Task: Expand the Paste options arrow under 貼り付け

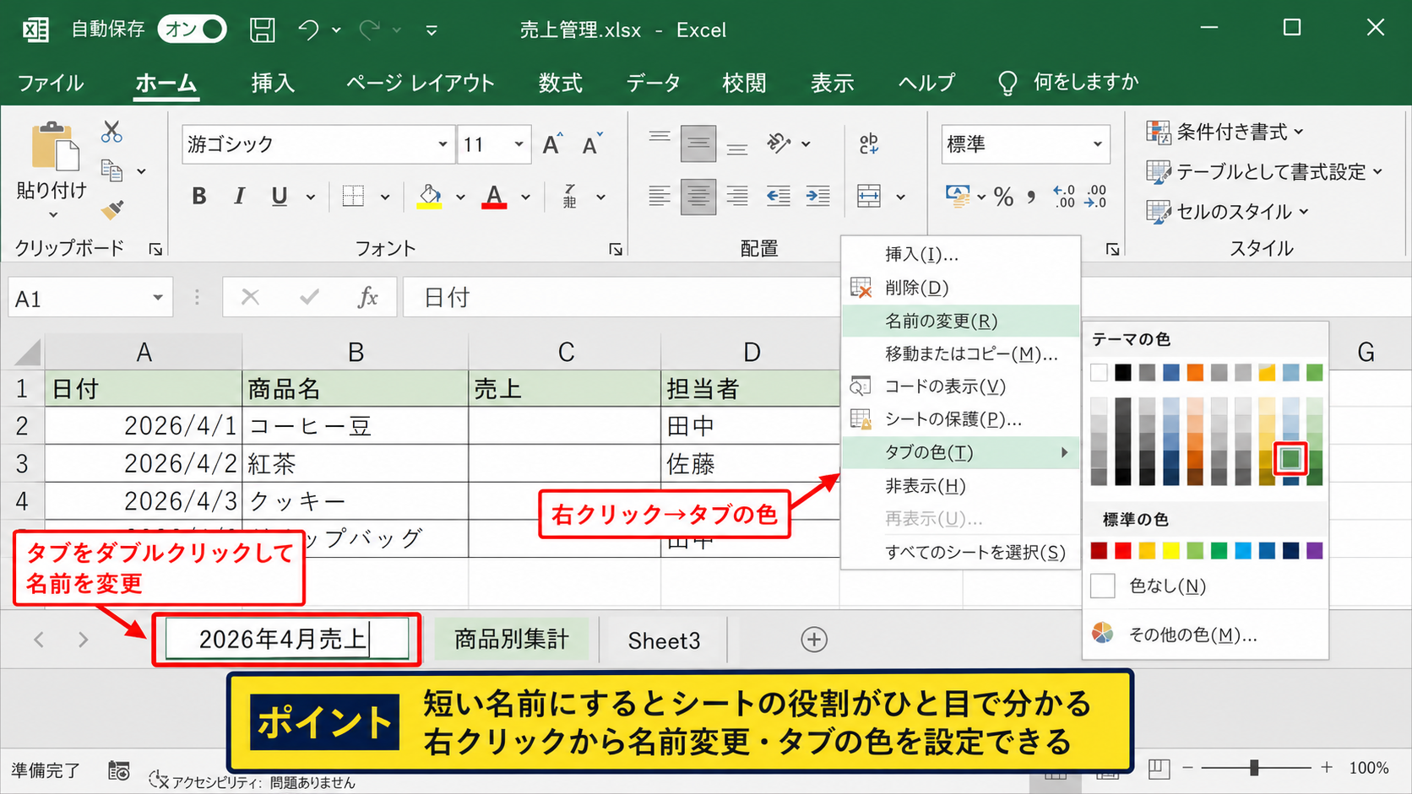Action: (x=53, y=215)
